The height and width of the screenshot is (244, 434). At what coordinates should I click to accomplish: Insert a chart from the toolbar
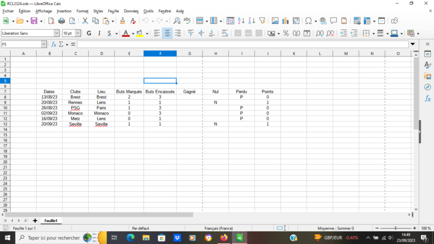(286, 21)
